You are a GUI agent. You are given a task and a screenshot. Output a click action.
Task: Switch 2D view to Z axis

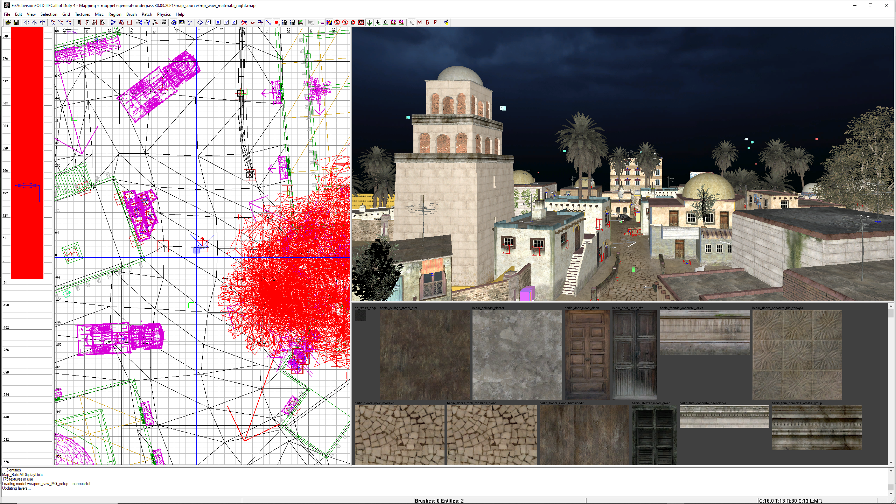tap(234, 22)
